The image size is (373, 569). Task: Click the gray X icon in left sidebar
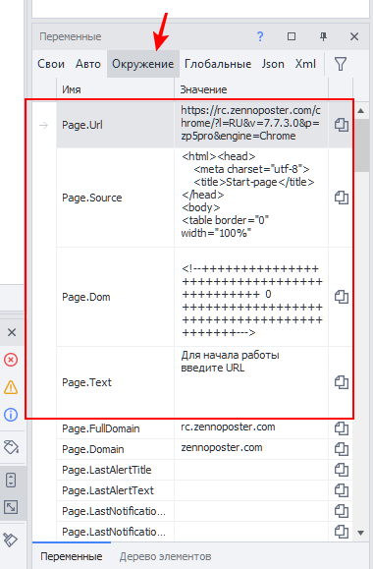point(12,332)
